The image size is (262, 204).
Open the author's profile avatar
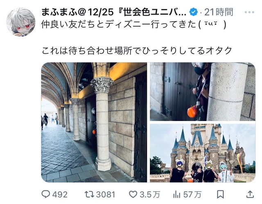[x=21, y=22]
